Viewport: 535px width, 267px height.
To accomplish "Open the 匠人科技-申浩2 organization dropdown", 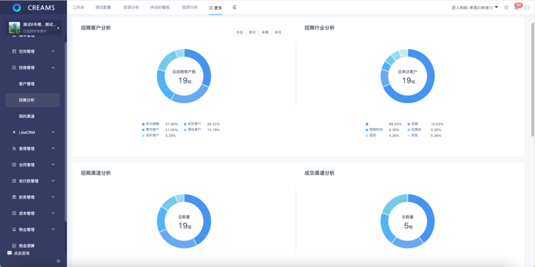I will [x=475, y=8].
